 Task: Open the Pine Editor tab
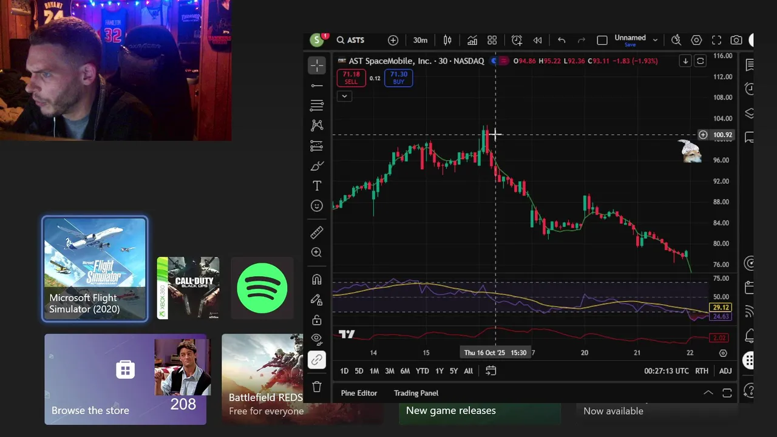(x=359, y=393)
